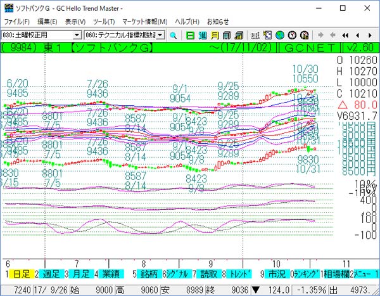The image size is (380, 296).
Task: Click the magnifier search icon
Action: point(173,35)
